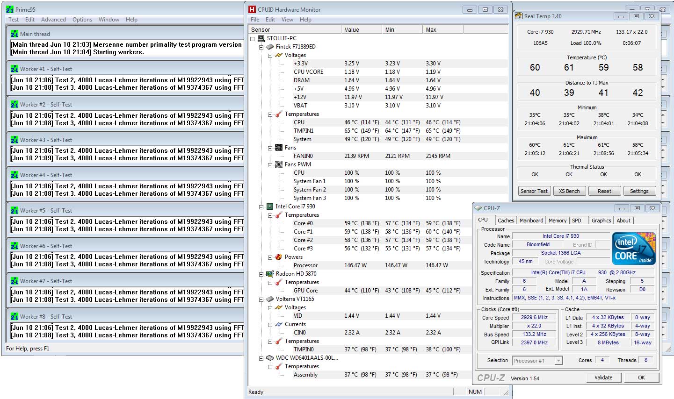Collapse the Volterra VT1165 node
This screenshot has height=399, width=674.
pyautogui.click(x=261, y=299)
